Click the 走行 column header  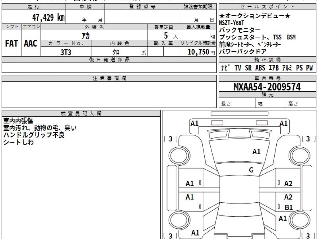tap(33, 7)
